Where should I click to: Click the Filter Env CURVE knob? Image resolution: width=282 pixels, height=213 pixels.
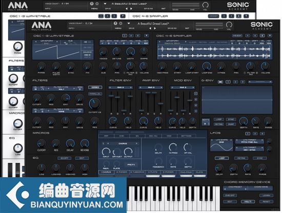(113, 121)
